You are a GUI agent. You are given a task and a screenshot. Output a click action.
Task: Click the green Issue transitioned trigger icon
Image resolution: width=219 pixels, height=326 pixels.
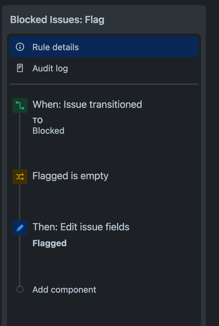pos(20,105)
